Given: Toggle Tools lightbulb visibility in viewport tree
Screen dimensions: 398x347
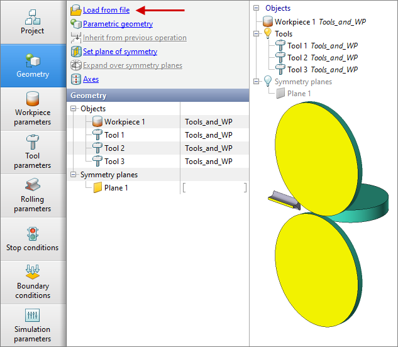Looking at the screenshot, I should pyautogui.click(x=268, y=33).
